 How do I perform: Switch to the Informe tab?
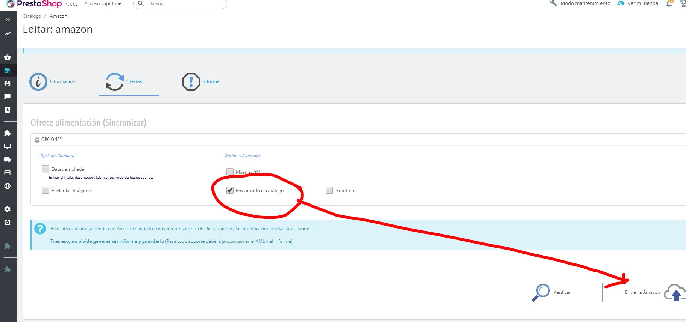201,81
